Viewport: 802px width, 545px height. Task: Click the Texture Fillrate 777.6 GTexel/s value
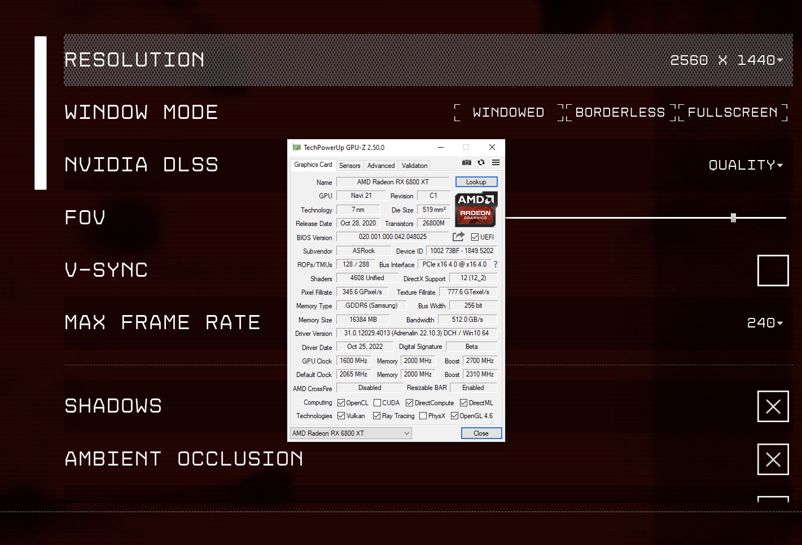tap(468, 292)
